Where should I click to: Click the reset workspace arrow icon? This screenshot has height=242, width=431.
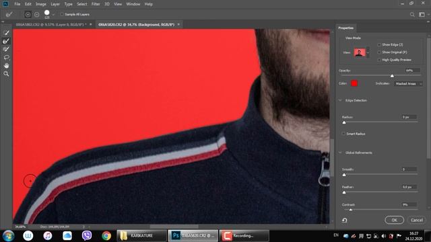point(344,220)
